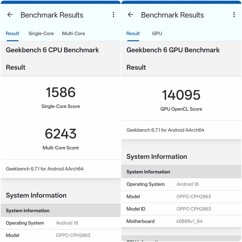Tap the back arrow in GPU results
Image resolution: width=242 pixels, height=242 pixels.
(x=130, y=15)
